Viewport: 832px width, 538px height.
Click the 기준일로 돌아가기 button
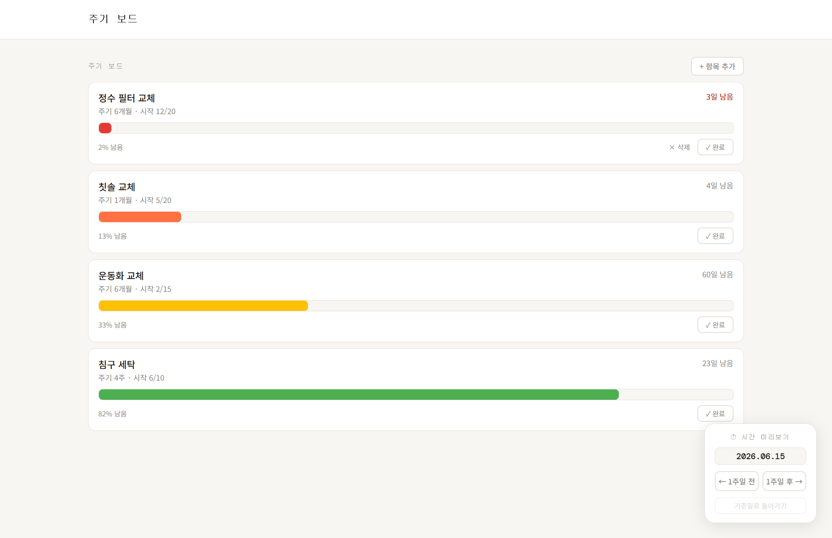point(761,506)
